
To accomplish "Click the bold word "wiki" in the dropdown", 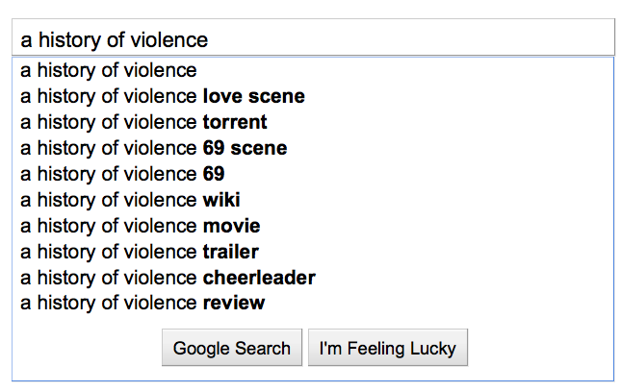I will 221,200.
